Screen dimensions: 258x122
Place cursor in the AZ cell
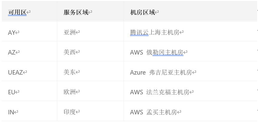(x=12, y=52)
